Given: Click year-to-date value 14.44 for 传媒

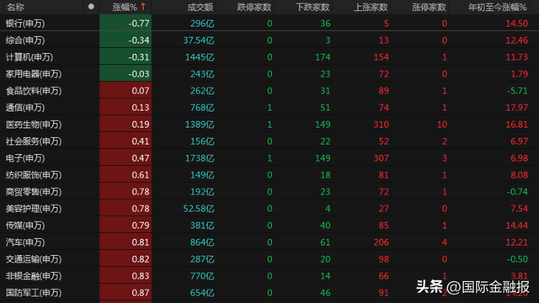Looking at the screenshot, I should [516, 226].
